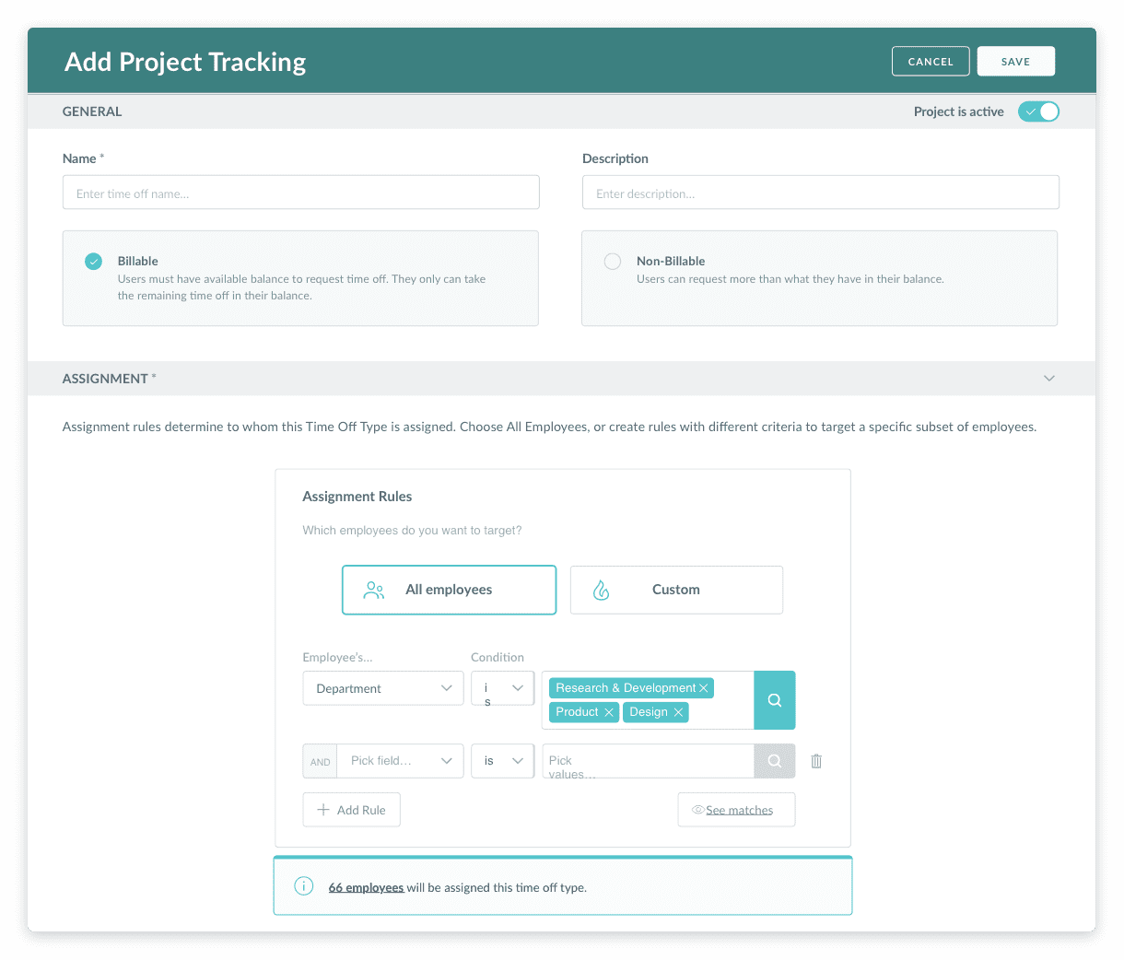Toggle off Project is active switch
Screen dimensions: 1124x960
click(1038, 111)
